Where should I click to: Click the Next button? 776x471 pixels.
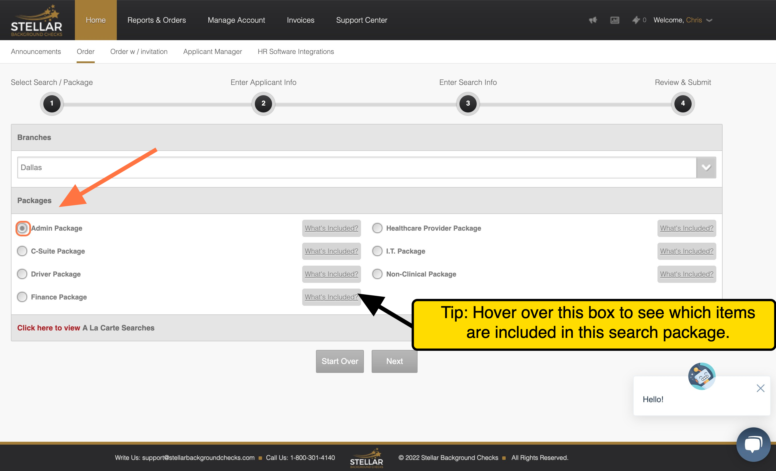pos(394,361)
